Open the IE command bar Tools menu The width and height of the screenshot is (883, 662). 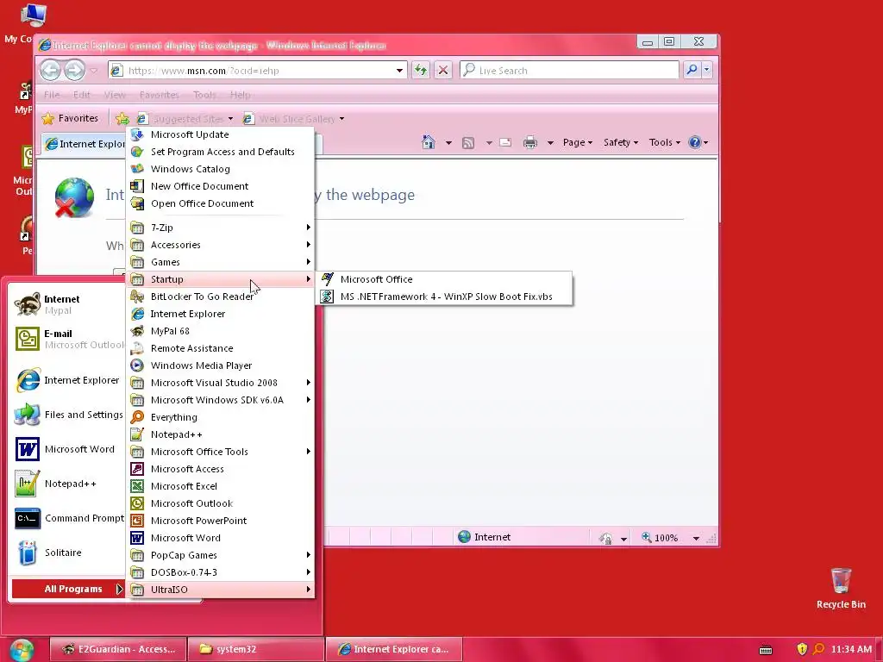tap(665, 142)
